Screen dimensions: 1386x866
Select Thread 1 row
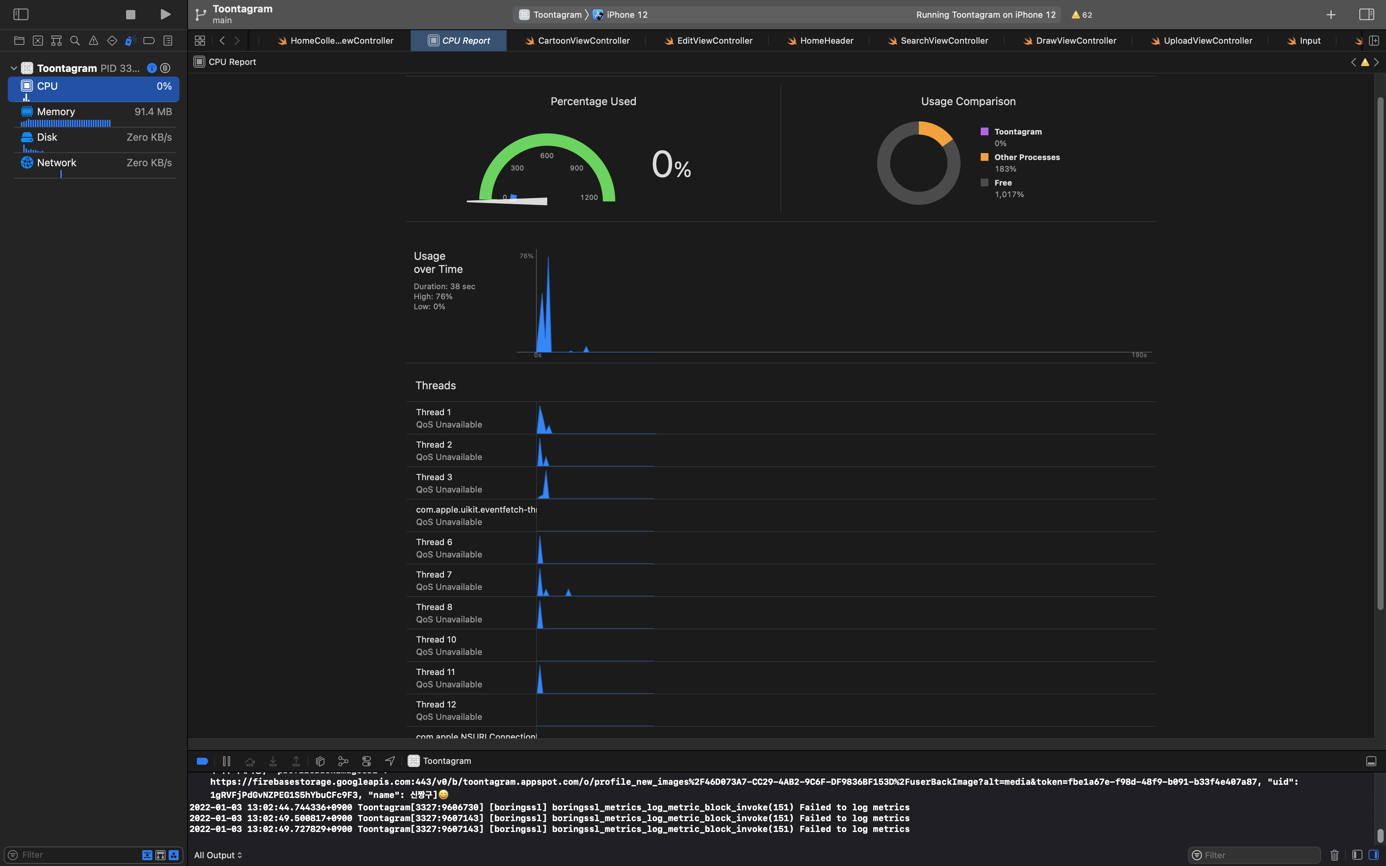pos(781,418)
